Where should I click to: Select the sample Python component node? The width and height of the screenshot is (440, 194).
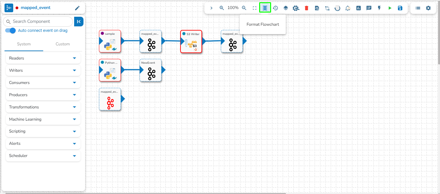click(x=110, y=41)
